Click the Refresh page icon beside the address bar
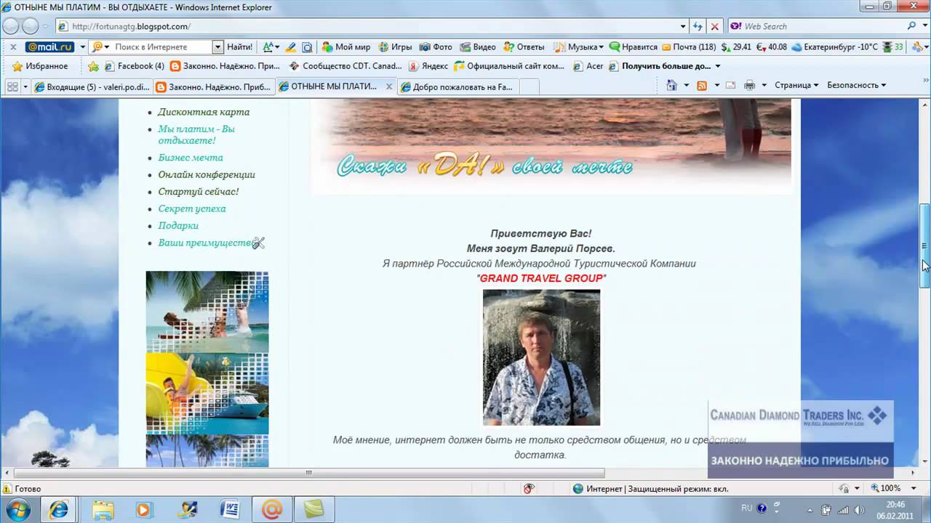Screen dimensions: 931x523 [698, 26]
